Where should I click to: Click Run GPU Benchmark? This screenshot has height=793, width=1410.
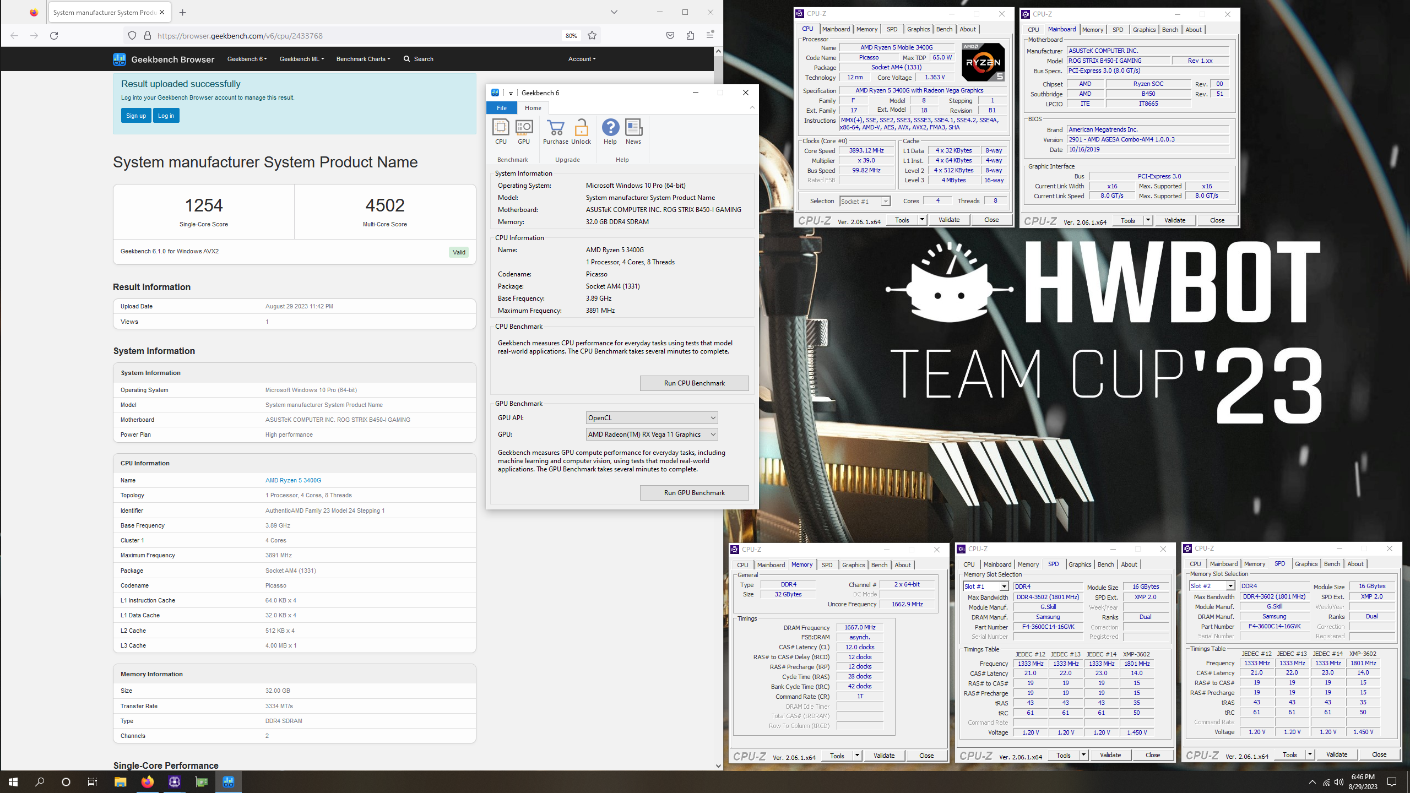coord(694,493)
